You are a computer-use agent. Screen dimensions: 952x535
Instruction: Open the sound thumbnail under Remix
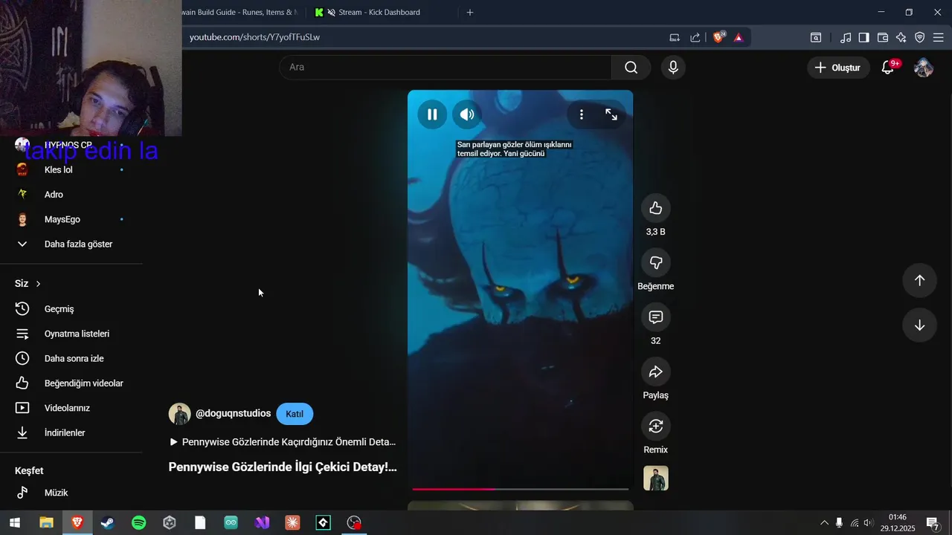click(656, 479)
